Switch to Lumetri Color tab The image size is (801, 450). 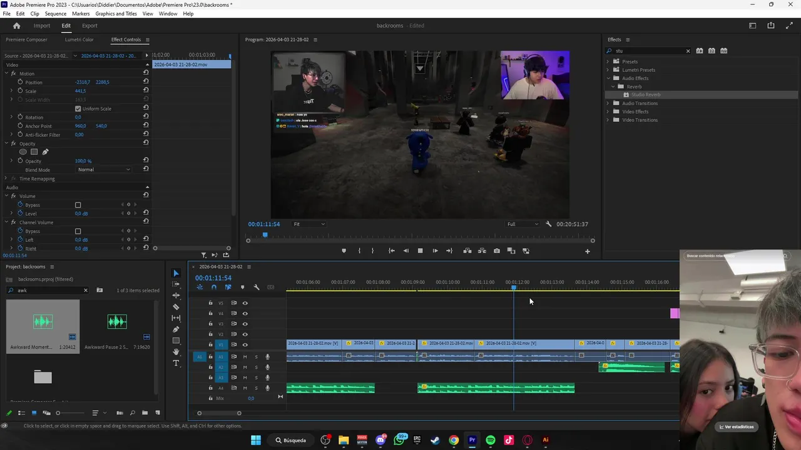tap(79, 39)
